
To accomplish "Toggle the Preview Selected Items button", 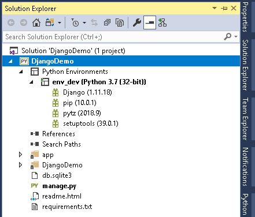I will 150,23.
